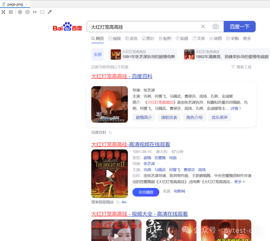Click the 演职员表 button

(169, 118)
